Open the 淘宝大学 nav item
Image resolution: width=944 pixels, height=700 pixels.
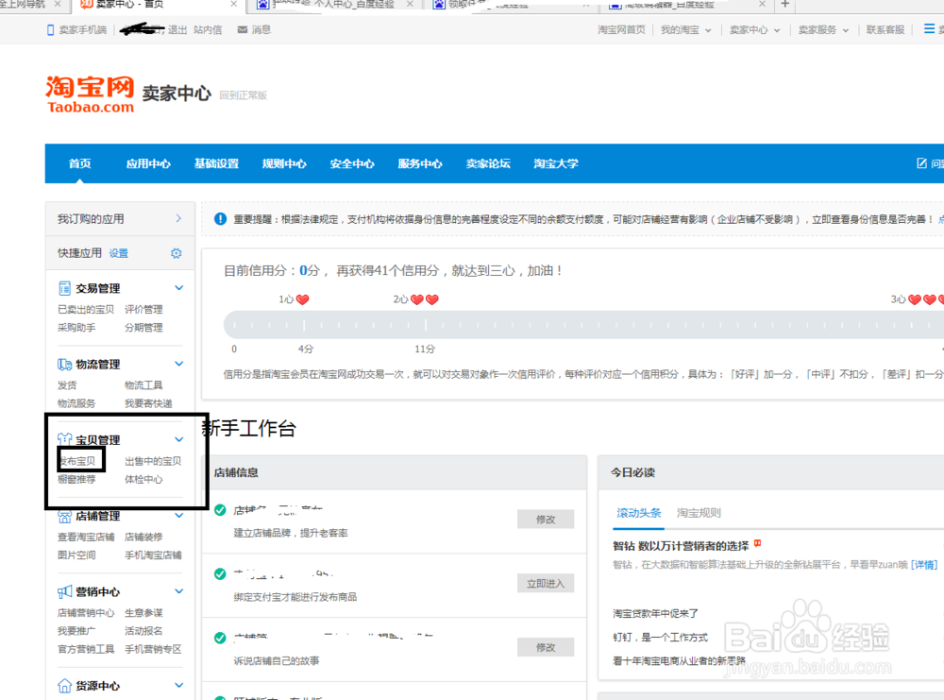pos(556,163)
